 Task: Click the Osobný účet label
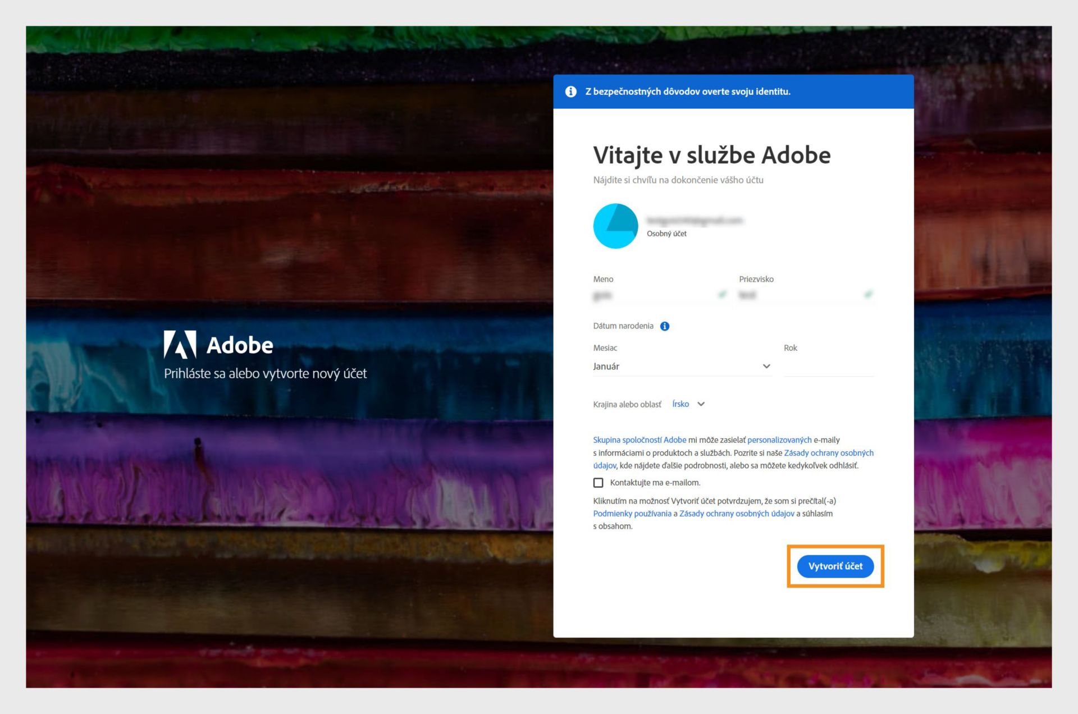tap(666, 234)
